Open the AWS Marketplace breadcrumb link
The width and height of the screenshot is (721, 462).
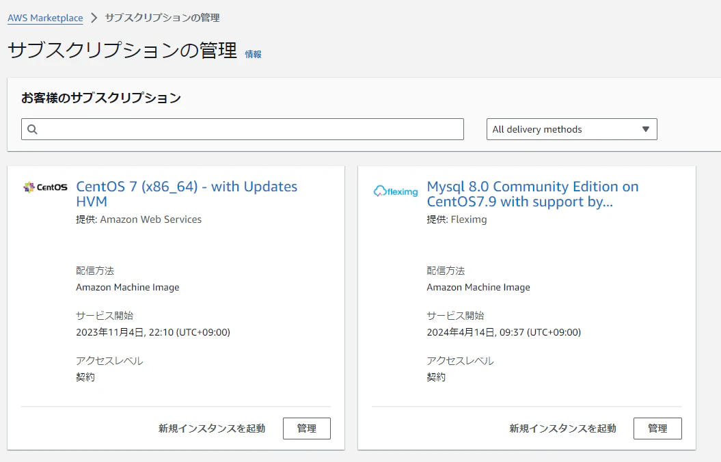[46, 18]
